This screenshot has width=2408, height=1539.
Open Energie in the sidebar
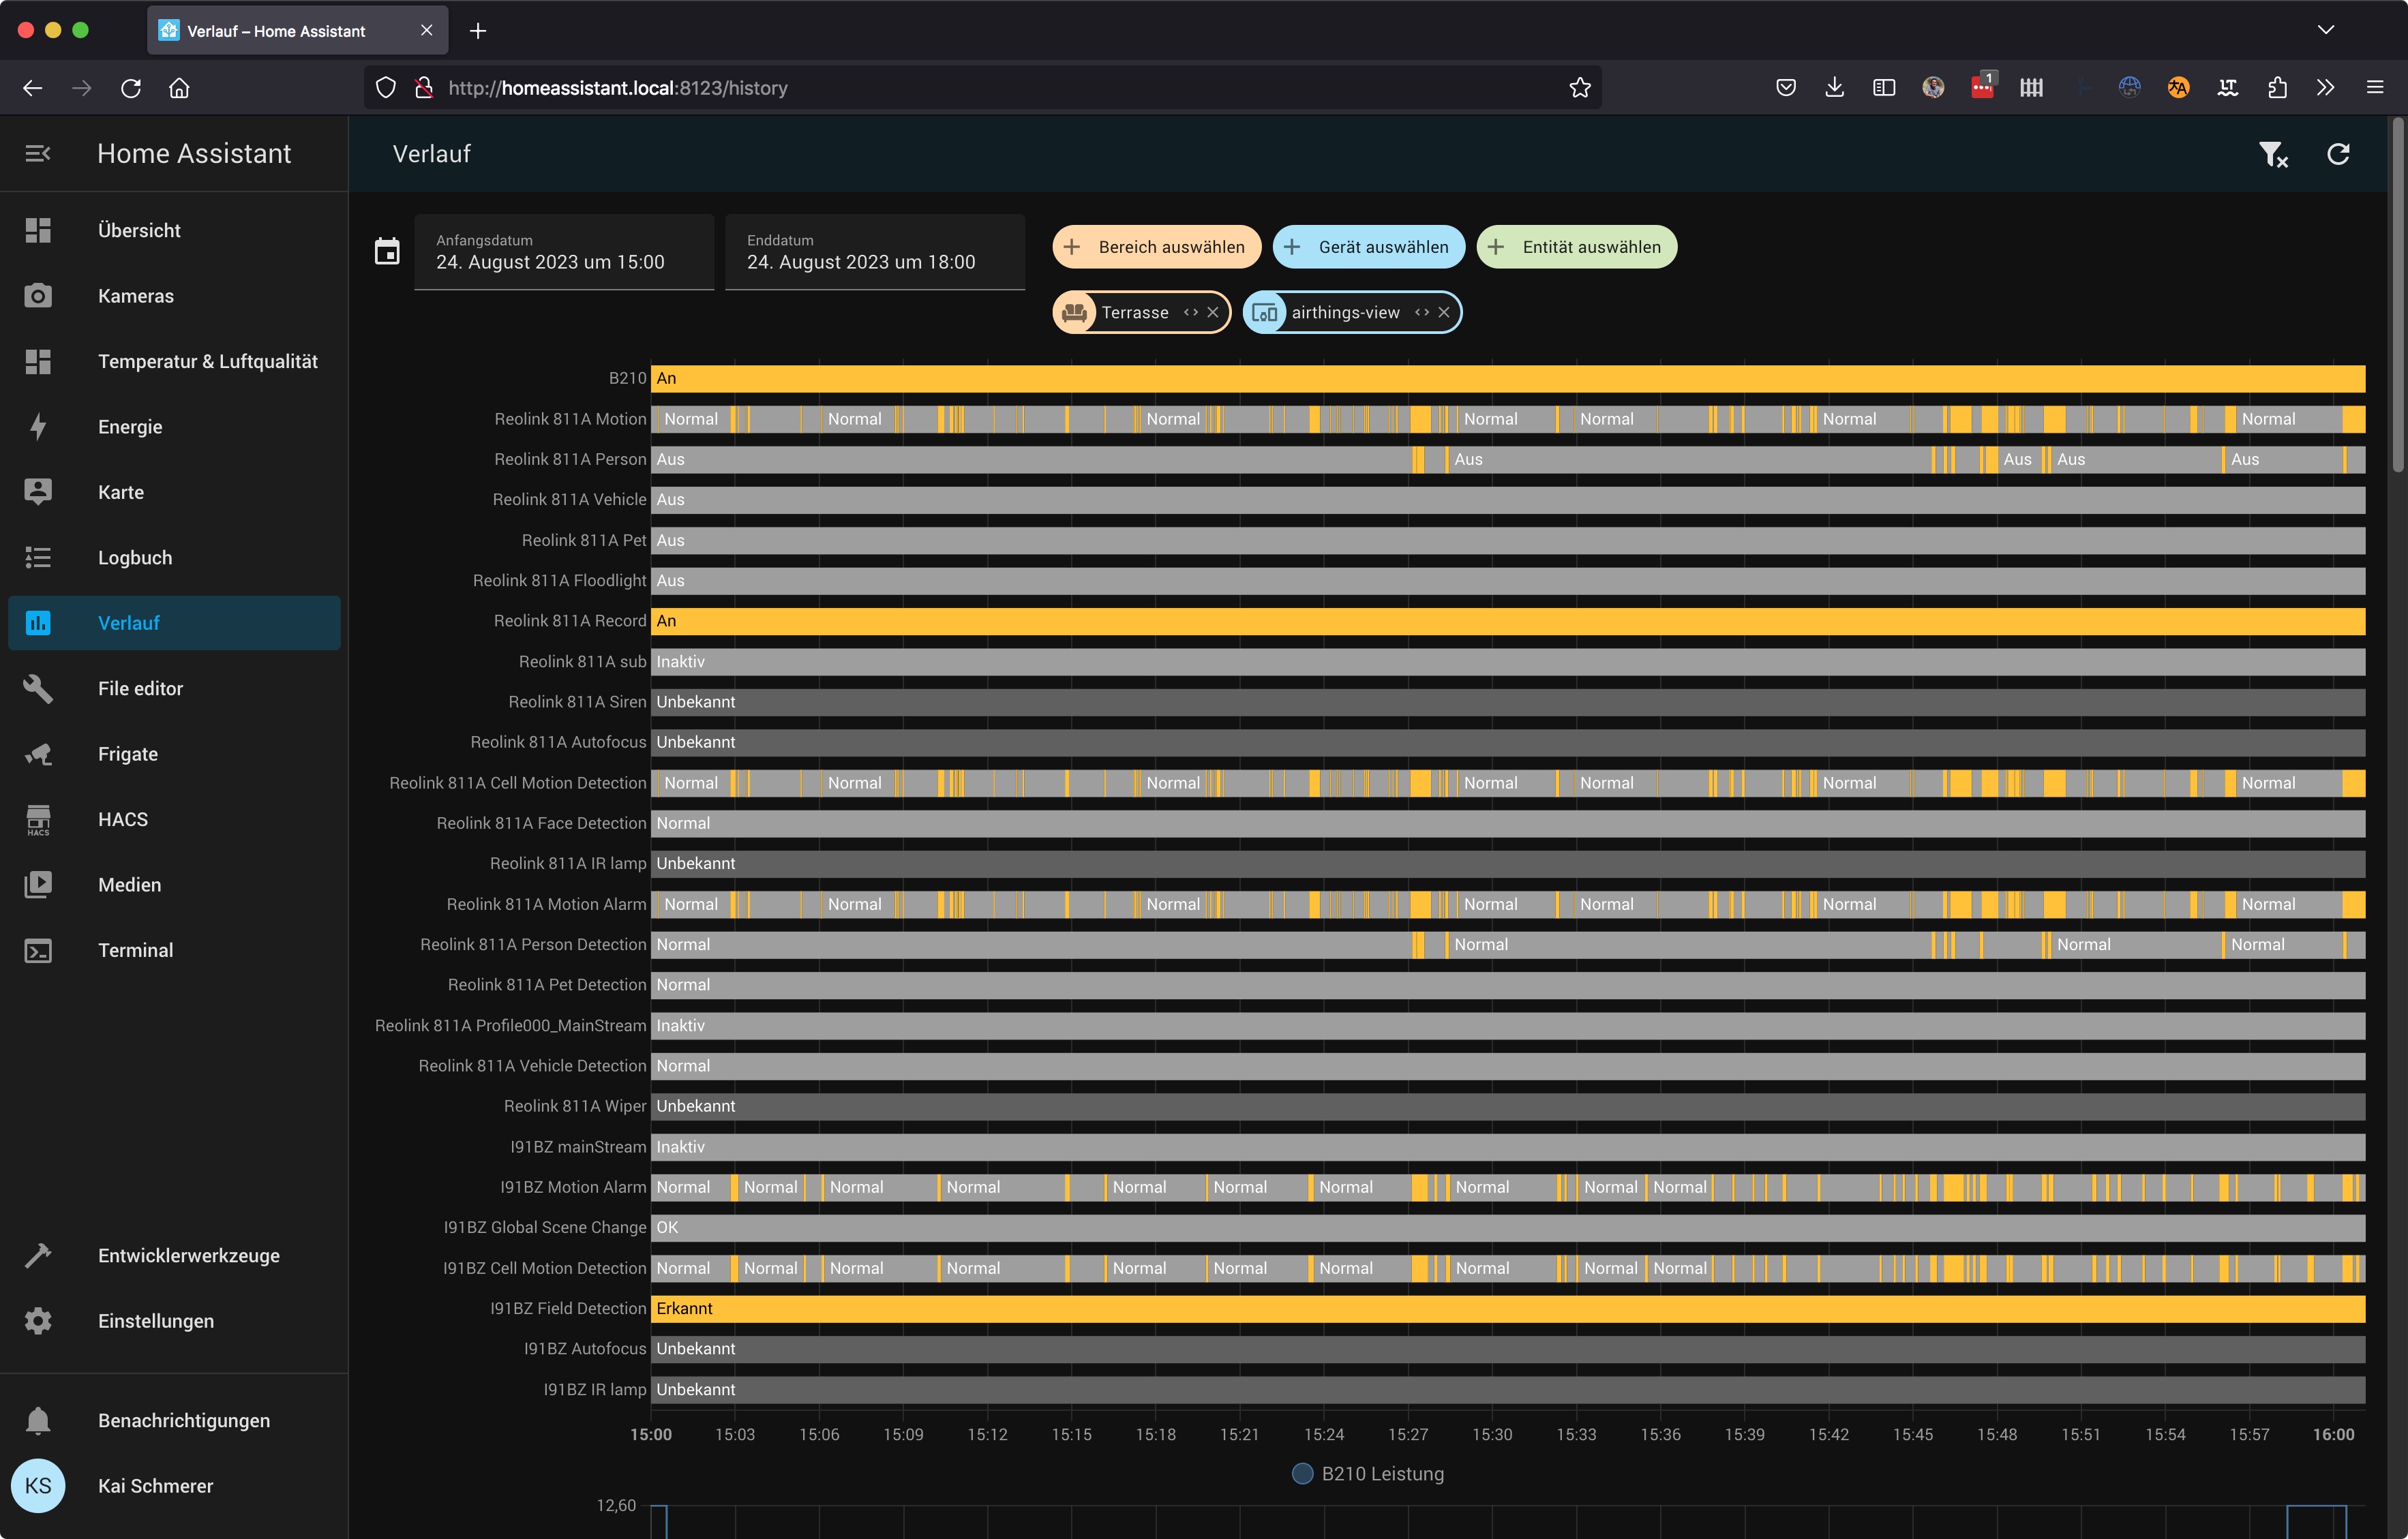[130, 427]
